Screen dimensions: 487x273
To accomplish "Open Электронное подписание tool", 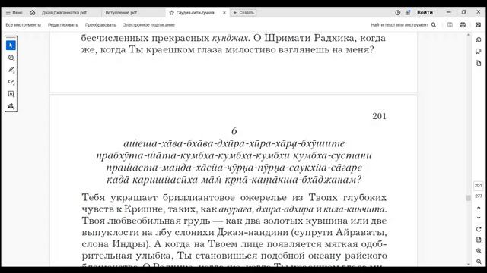I will (149, 25).
